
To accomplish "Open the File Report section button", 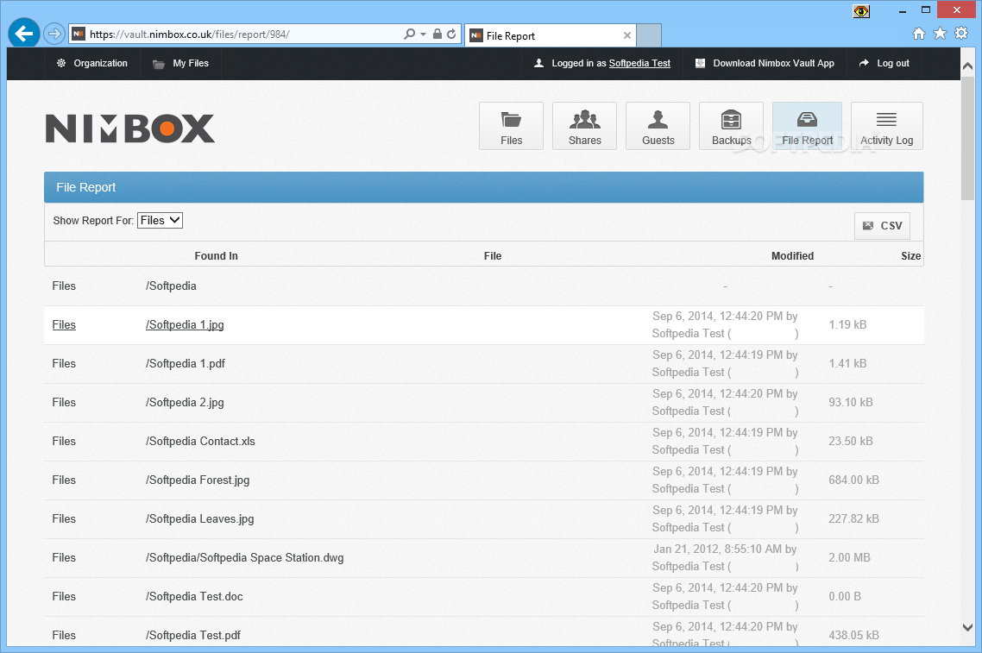I will pyautogui.click(x=808, y=126).
